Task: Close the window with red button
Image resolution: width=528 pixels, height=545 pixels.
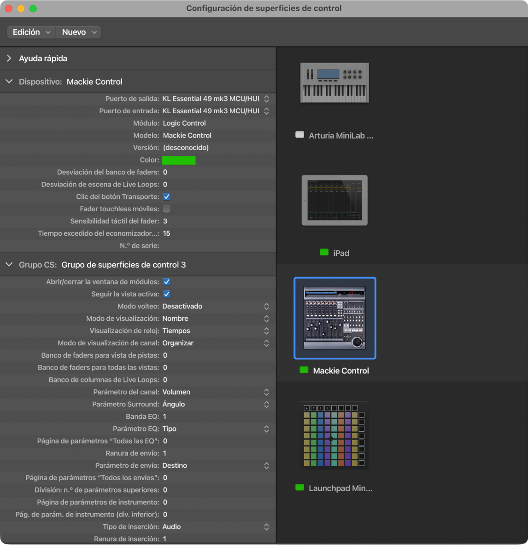Action: pyautogui.click(x=9, y=8)
